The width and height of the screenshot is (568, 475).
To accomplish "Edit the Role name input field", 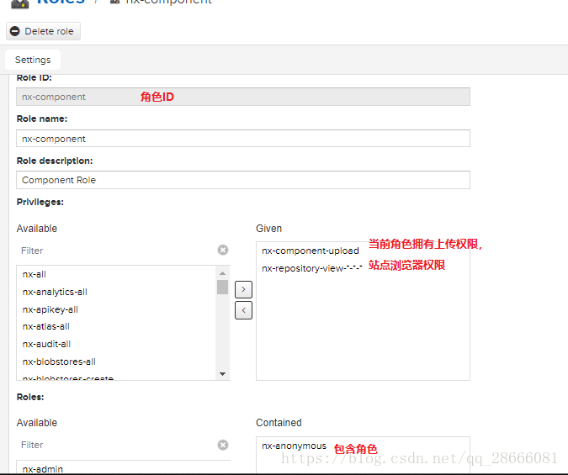I will 243,139.
